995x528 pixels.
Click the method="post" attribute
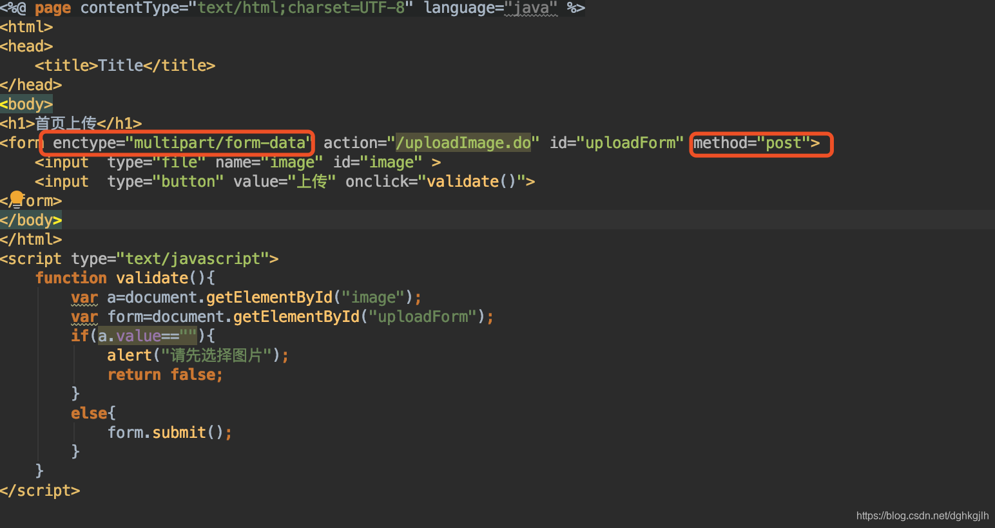[x=751, y=143]
